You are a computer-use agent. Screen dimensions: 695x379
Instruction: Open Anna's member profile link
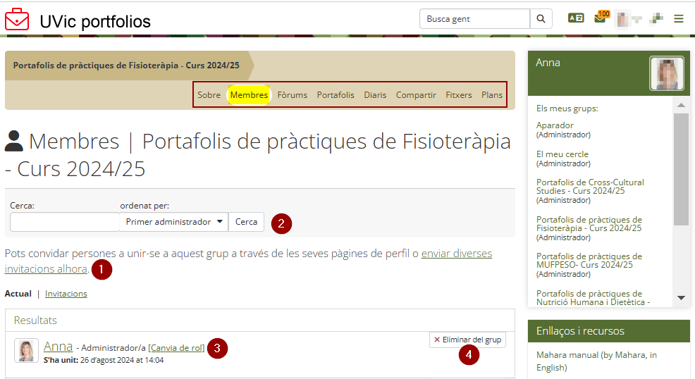tap(58, 346)
